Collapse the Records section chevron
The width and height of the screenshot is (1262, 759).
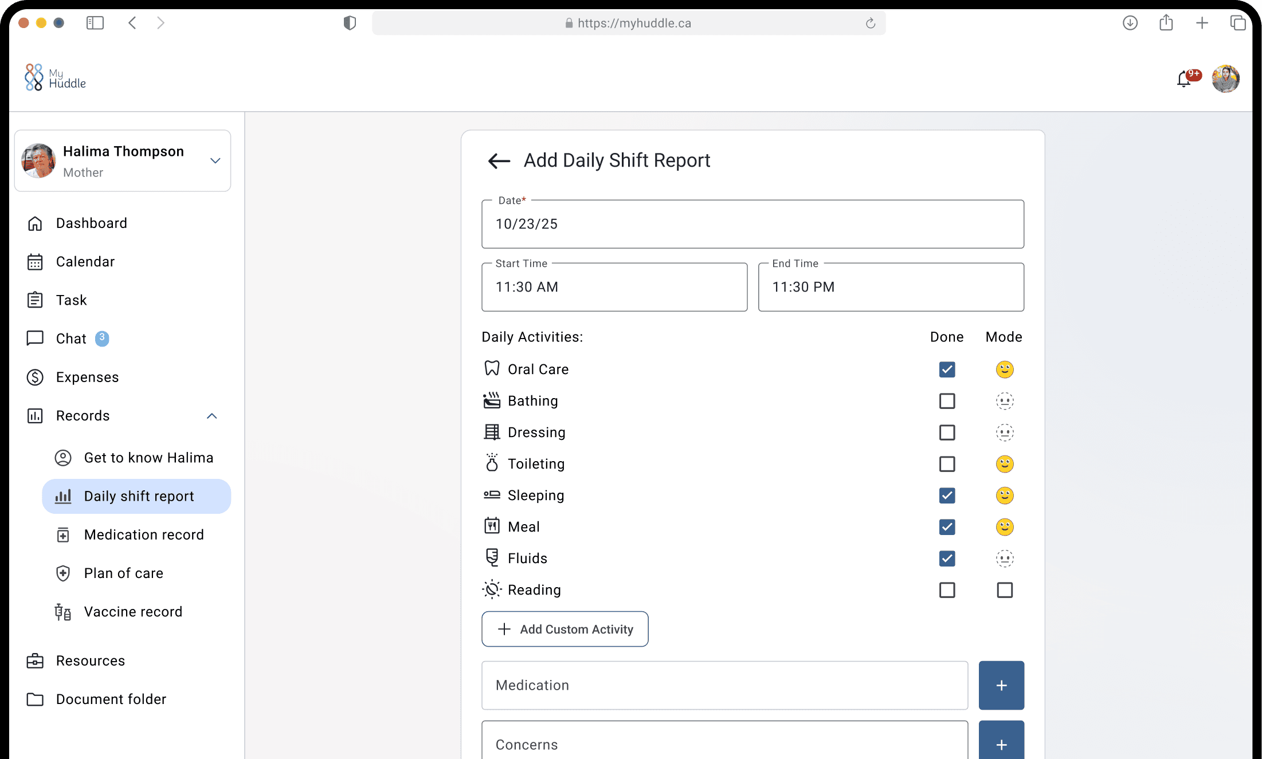click(x=211, y=416)
